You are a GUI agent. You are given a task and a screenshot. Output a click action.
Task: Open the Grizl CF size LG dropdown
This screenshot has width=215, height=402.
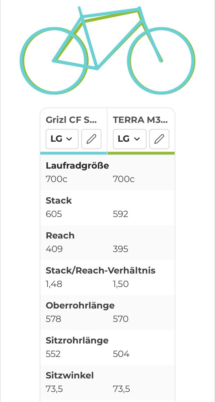point(62,139)
